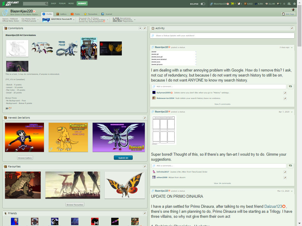Image resolution: width=302 pixels, height=226 pixels.
Task: Open Robowarrior1954 commenter link
Action: pyautogui.click(x=165, y=98)
